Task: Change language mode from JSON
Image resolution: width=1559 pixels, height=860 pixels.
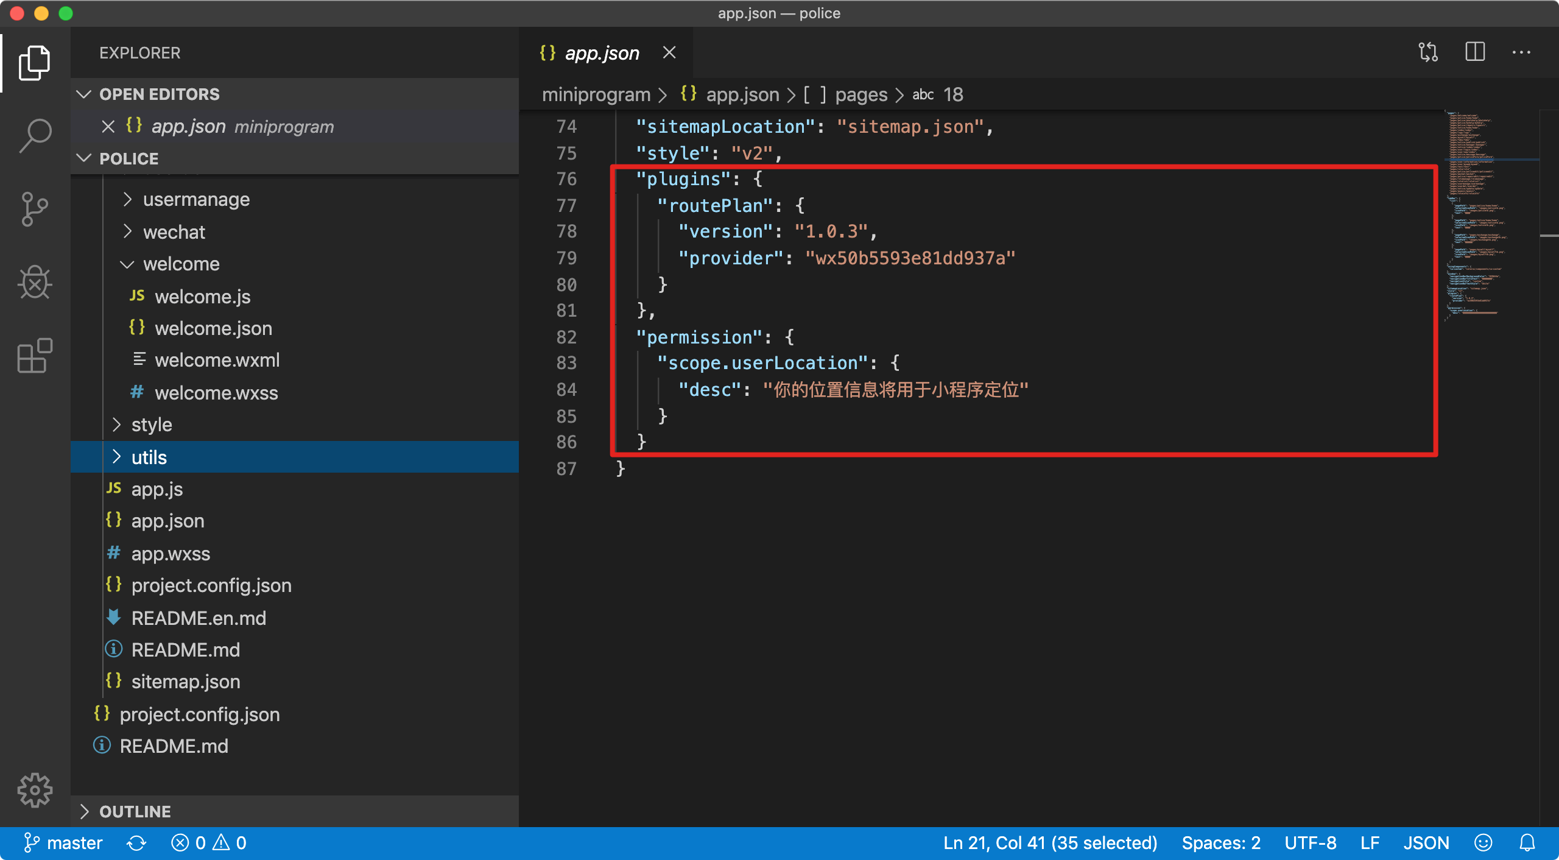Action: [x=1426, y=843]
